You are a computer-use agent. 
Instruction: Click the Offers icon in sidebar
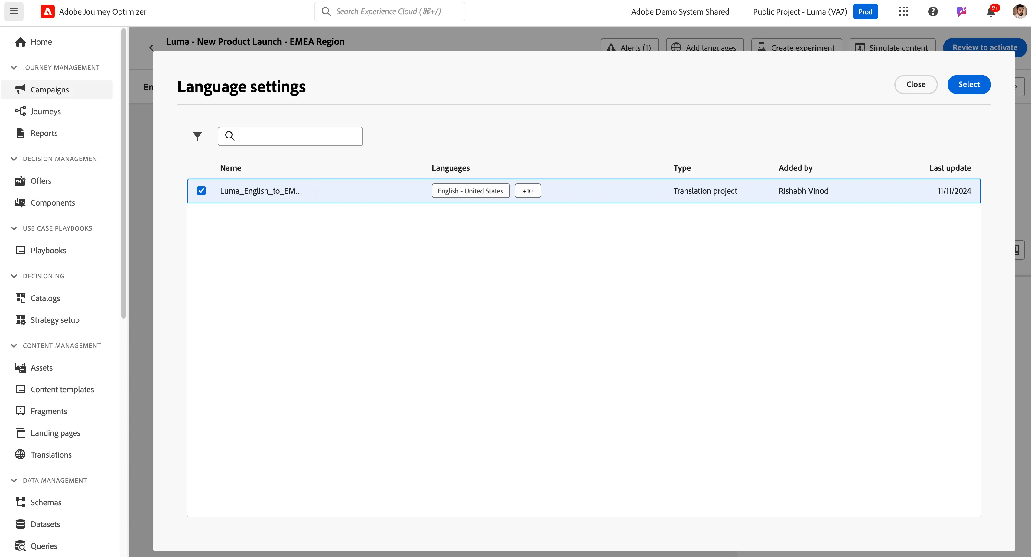(x=21, y=181)
